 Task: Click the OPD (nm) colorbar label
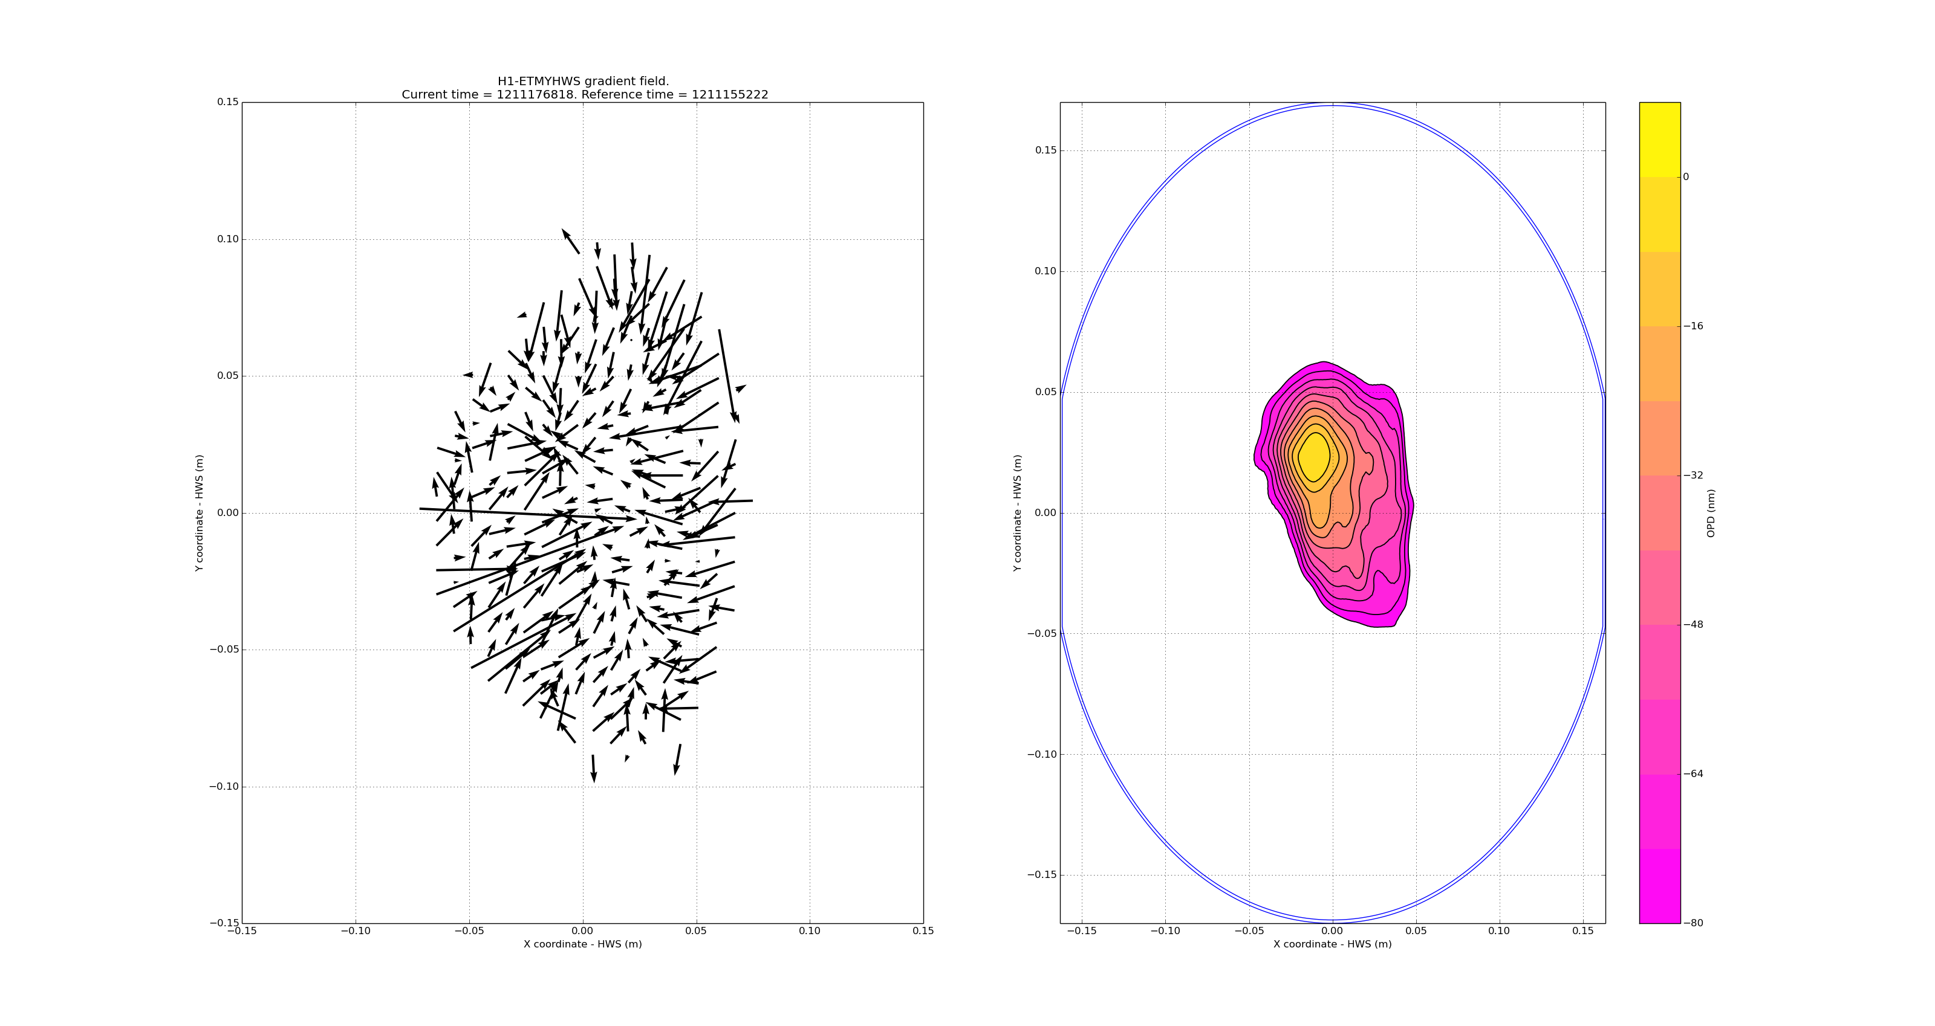point(1711,512)
